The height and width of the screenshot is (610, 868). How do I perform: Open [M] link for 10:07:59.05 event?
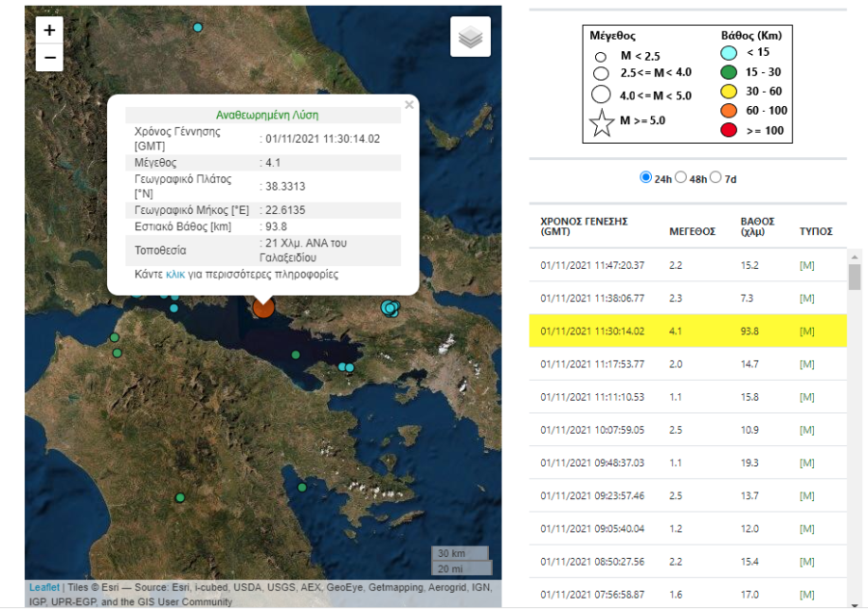(806, 430)
